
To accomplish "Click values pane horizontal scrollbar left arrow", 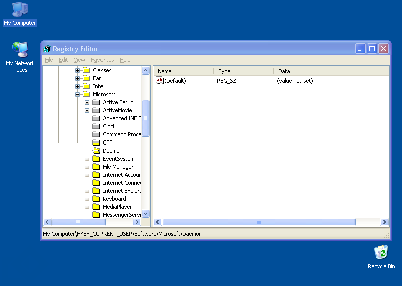I will (158, 222).
